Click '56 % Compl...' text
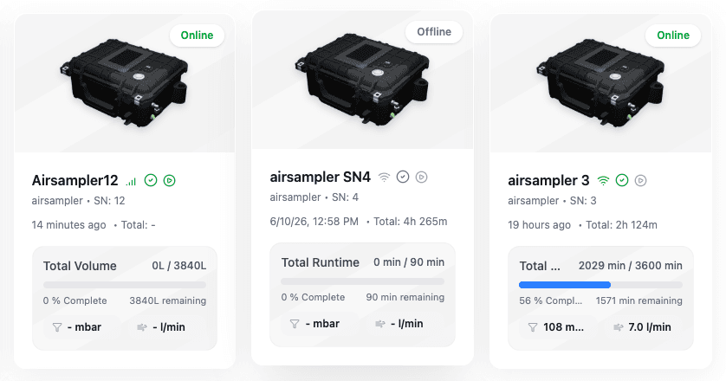Screen dimensions: 726x381 click(550, 301)
